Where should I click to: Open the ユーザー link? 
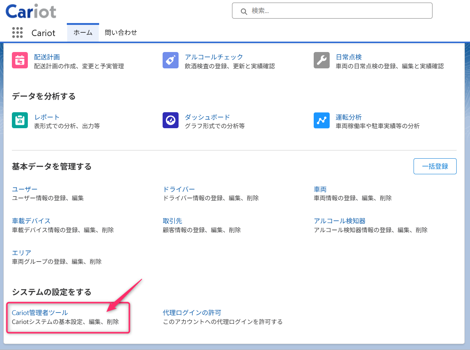[x=25, y=189]
